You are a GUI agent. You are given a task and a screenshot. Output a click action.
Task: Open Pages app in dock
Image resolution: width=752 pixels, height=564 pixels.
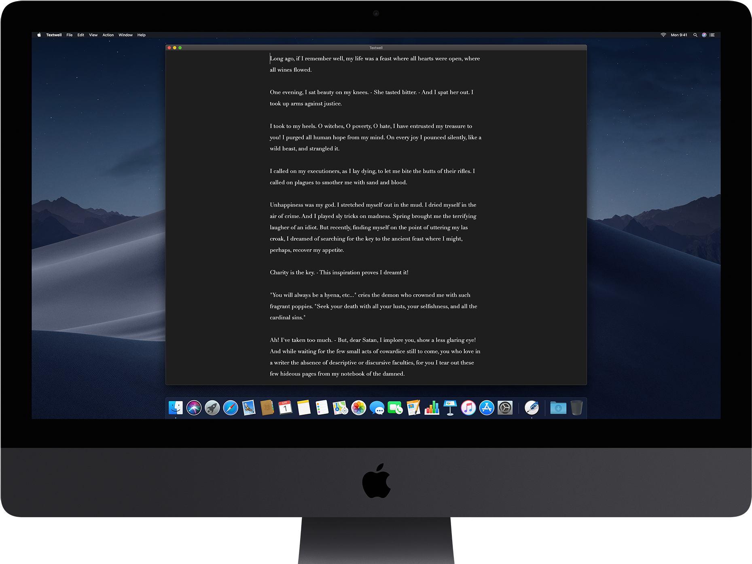[413, 408]
